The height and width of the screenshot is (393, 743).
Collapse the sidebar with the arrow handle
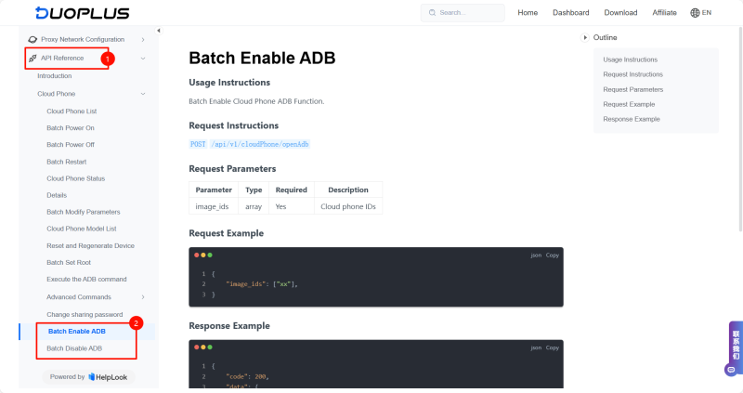click(x=158, y=31)
